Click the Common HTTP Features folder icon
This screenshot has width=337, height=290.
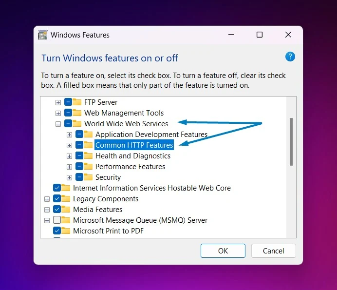[x=88, y=145]
